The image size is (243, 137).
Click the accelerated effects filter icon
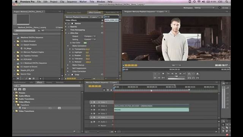(15, 89)
